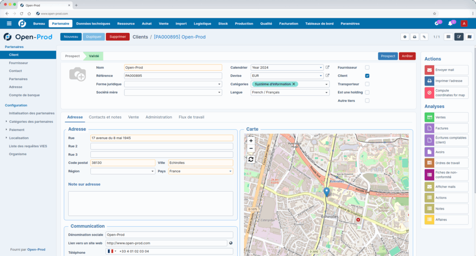Zoom in on the map
The height and width of the screenshot is (256, 476).
point(251,141)
